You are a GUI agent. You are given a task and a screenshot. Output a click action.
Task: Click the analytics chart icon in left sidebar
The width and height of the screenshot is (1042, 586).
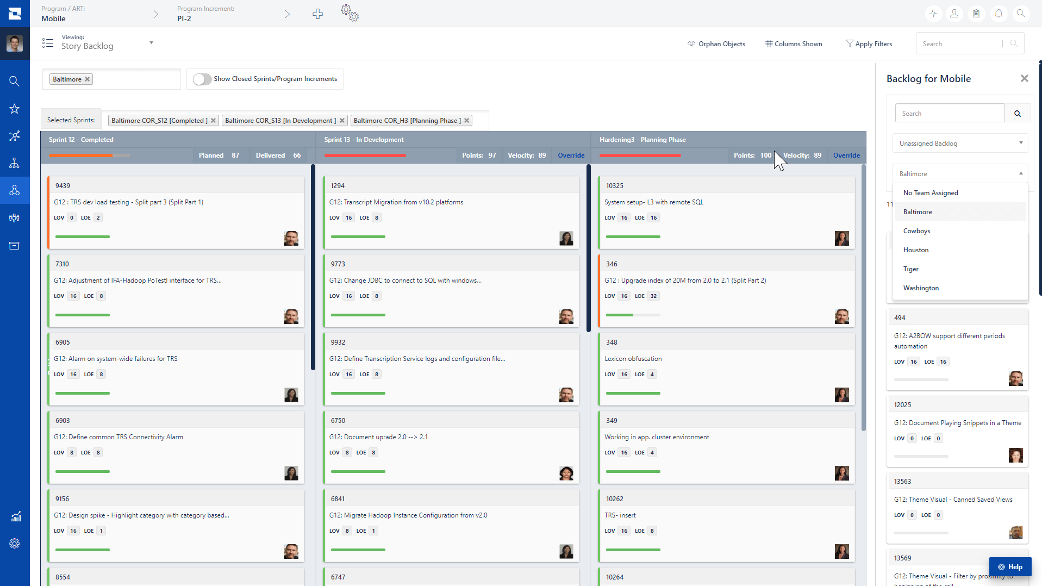point(15,516)
